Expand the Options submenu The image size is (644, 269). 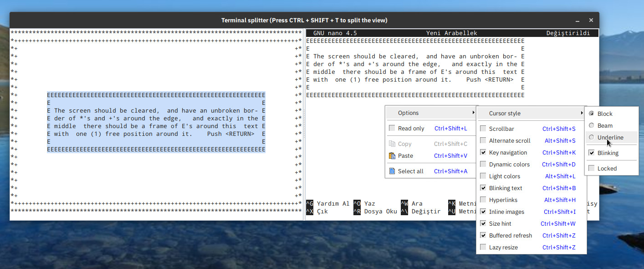430,113
